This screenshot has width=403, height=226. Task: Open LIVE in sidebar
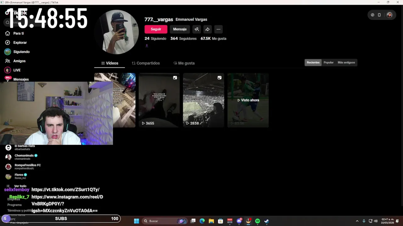pyautogui.click(x=17, y=70)
